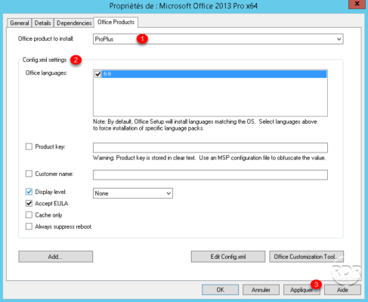Image resolution: width=368 pixels, height=302 pixels.
Task: Open Edit Config.xml
Action: click(228, 257)
